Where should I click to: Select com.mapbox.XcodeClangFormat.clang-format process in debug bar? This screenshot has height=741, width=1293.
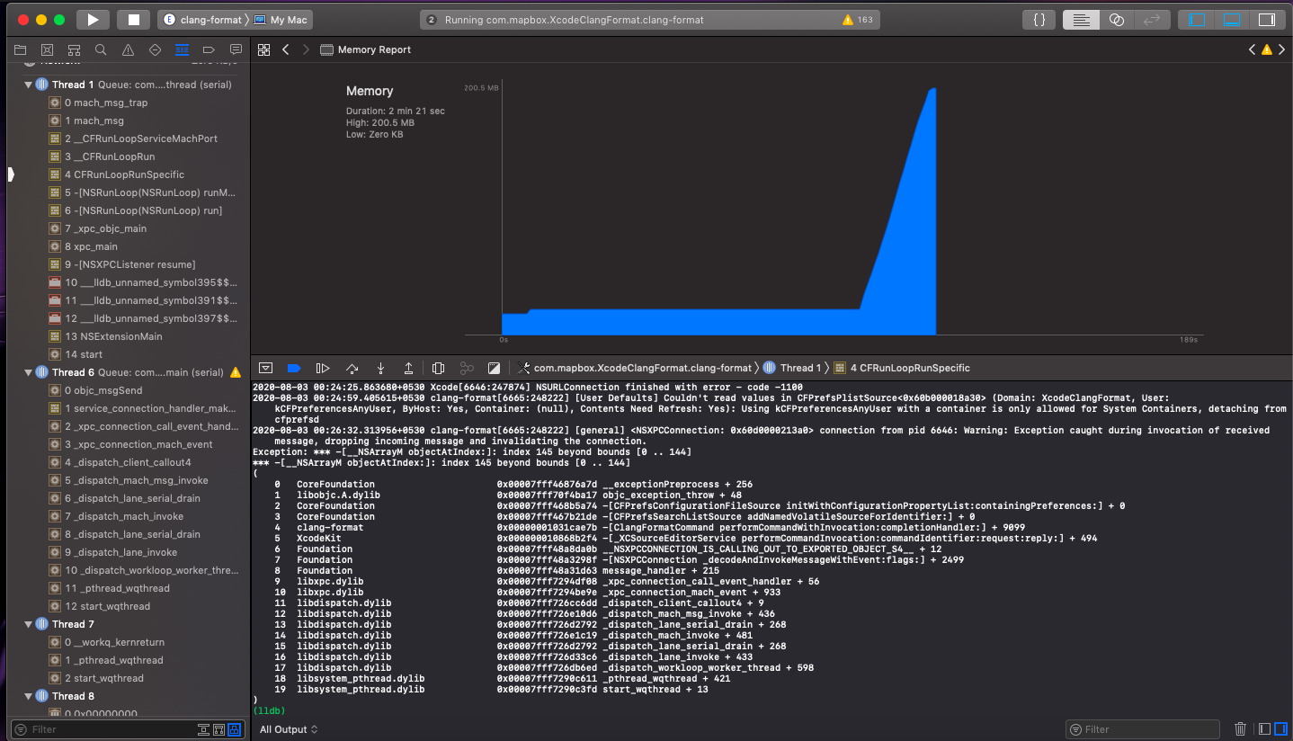click(635, 368)
